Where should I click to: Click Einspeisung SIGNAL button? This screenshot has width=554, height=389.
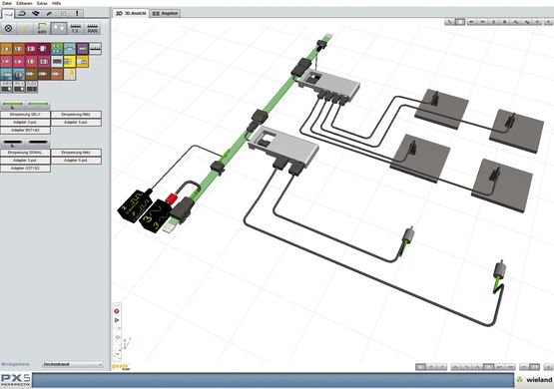coord(25,153)
